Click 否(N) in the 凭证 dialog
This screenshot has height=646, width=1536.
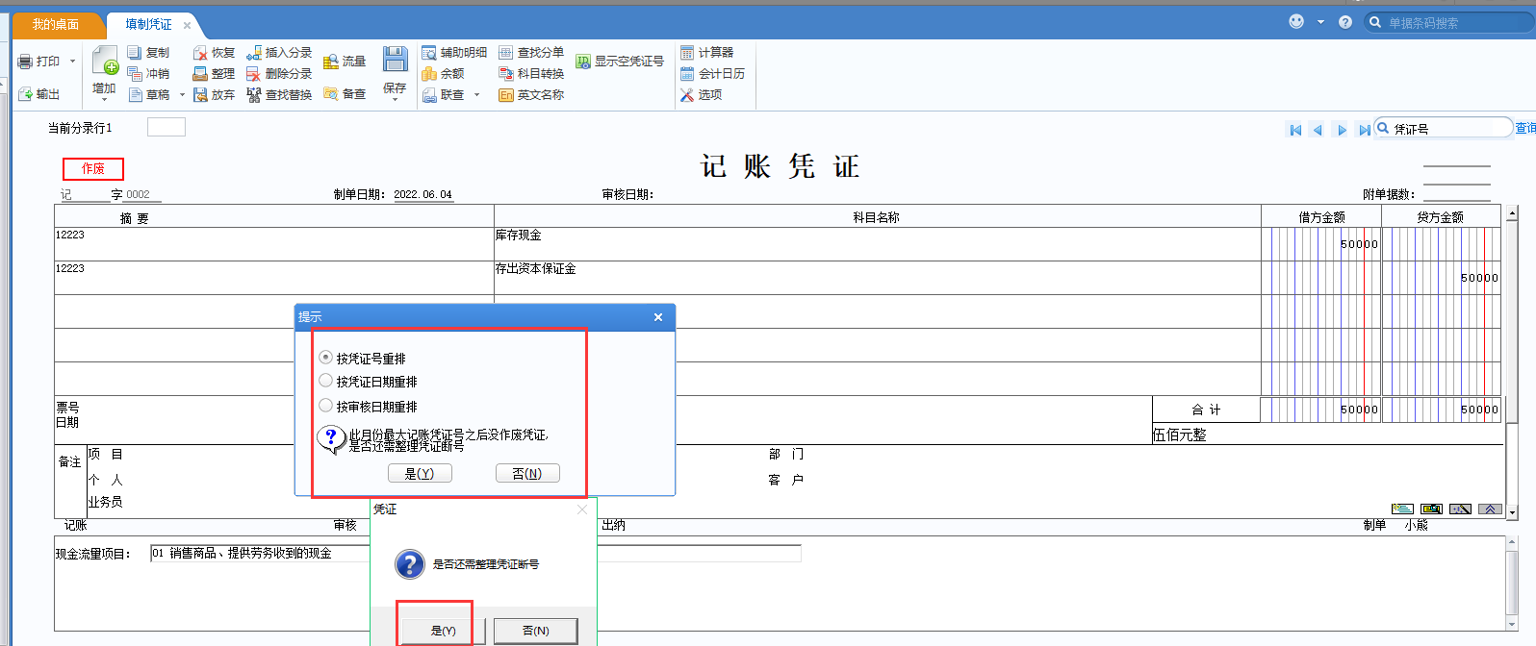(535, 631)
